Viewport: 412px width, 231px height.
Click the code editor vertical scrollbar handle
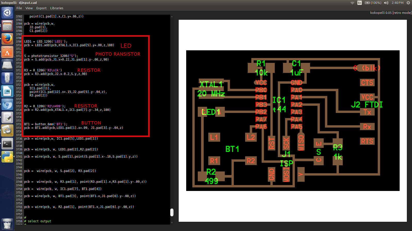click(x=172, y=212)
